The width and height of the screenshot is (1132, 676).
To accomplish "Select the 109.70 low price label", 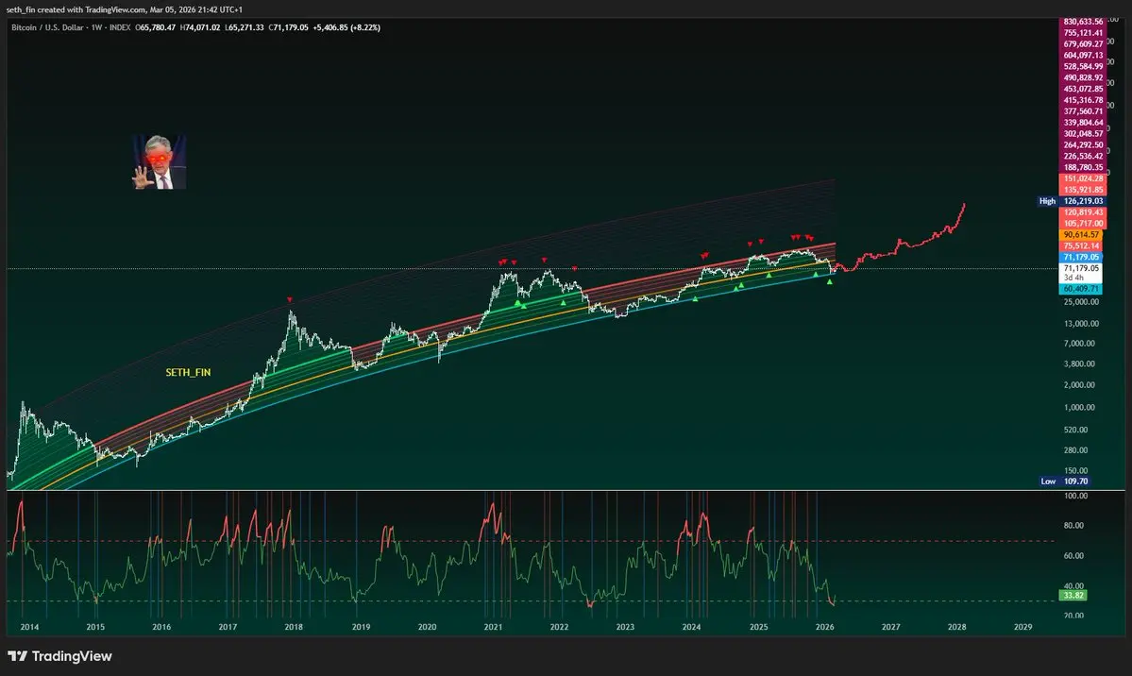I will pyautogui.click(x=1075, y=481).
